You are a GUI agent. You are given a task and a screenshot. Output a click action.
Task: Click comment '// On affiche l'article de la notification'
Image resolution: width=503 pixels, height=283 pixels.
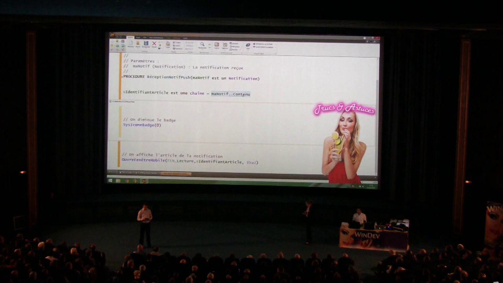(x=172, y=156)
